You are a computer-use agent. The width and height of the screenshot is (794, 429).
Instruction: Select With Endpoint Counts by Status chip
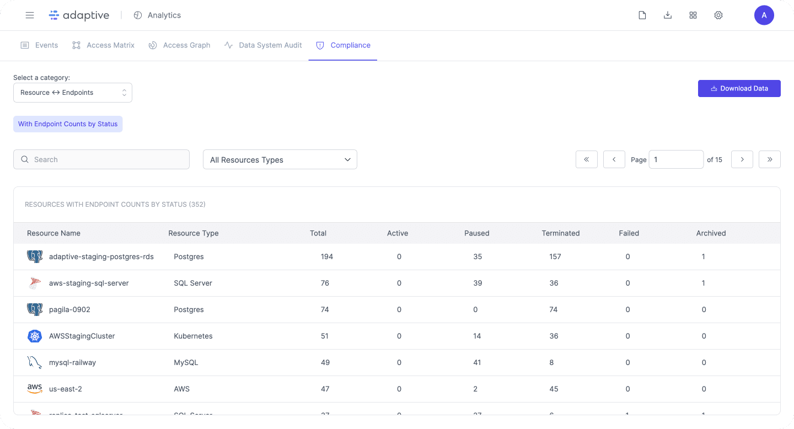click(x=68, y=124)
